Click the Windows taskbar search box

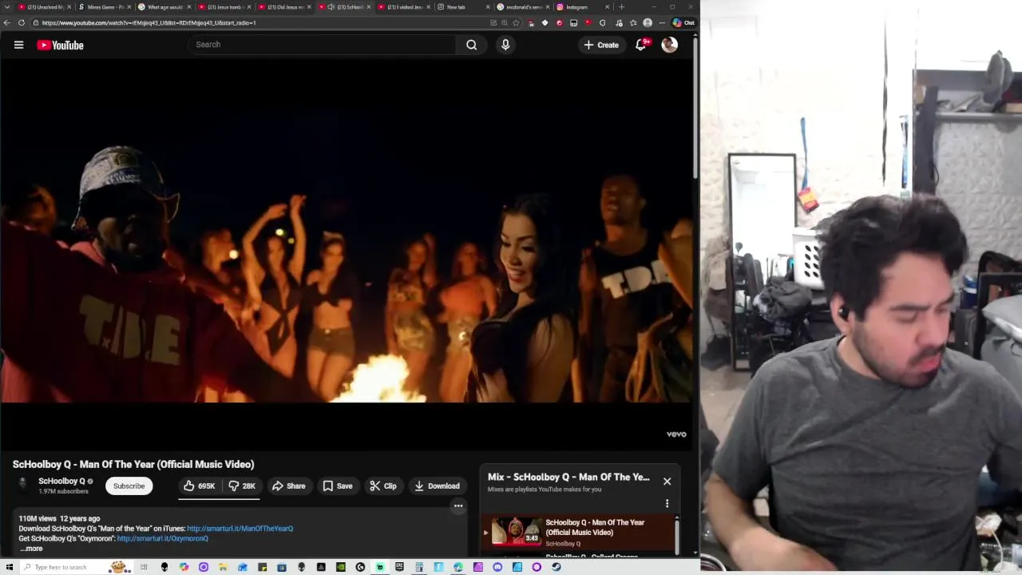76,567
